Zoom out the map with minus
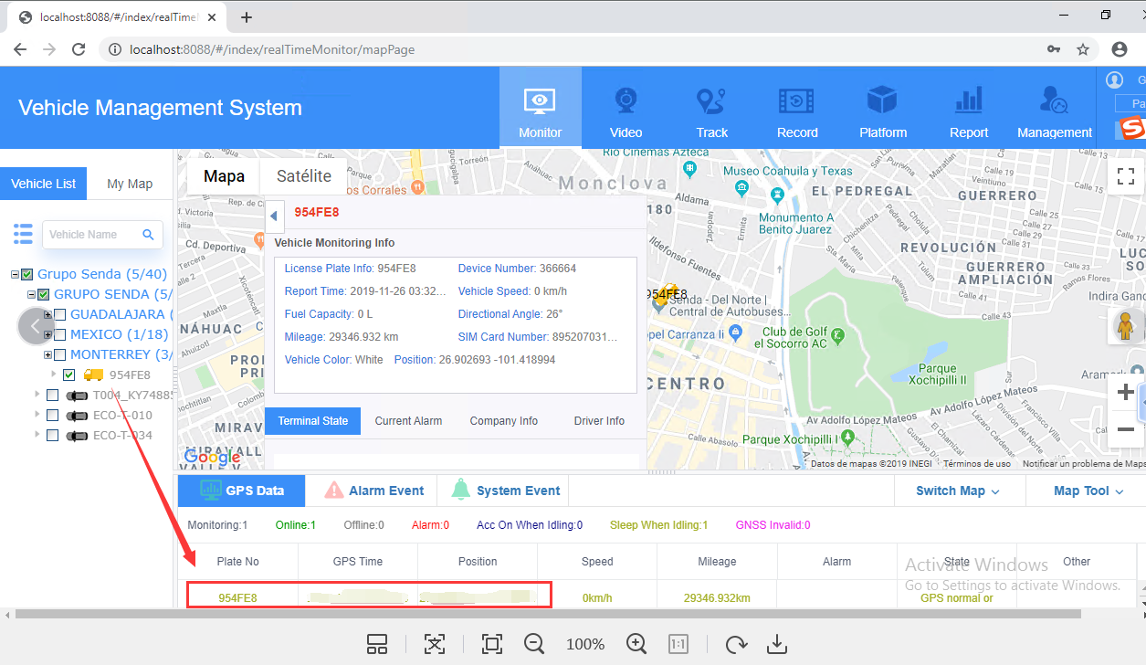The width and height of the screenshot is (1146, 665). (1126, 429)
